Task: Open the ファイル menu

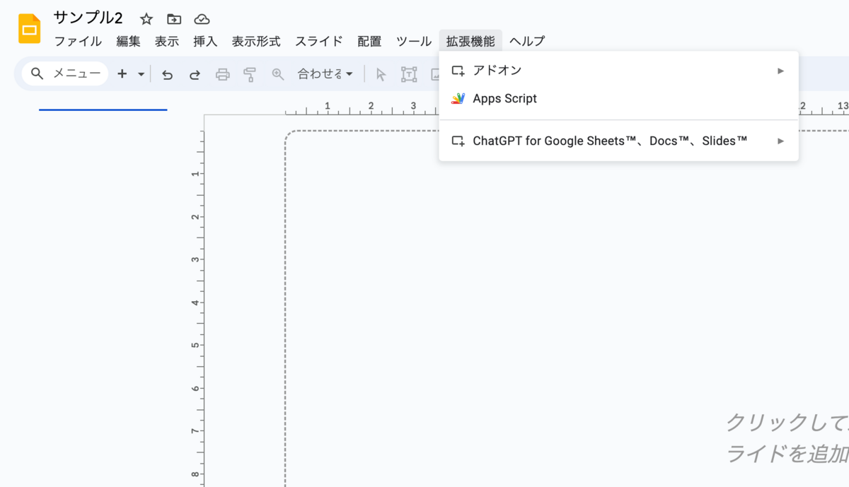Action: point(78,41)
